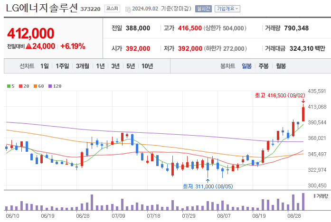Click the previous close value 388,000
Viewport: 331px width, 222px height.
[x=138, y=28]
